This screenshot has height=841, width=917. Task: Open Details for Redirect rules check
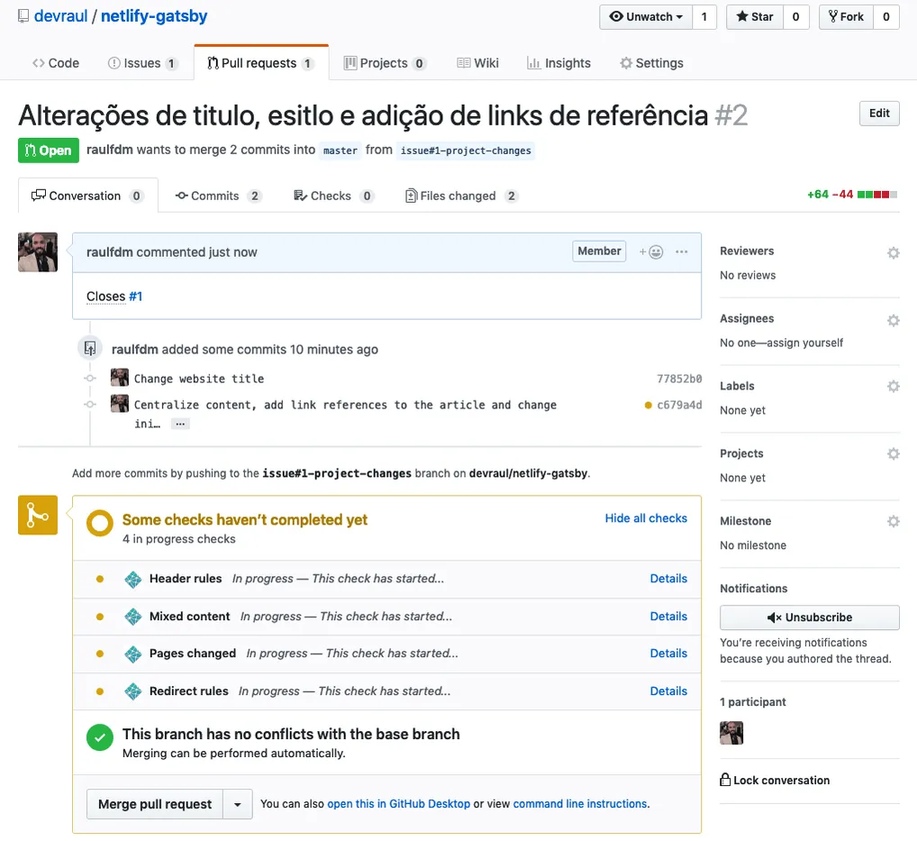coord(668,691)
